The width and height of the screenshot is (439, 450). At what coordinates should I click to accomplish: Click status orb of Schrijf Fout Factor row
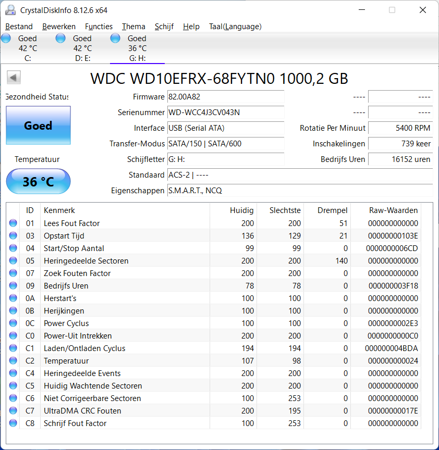click(13, 423)
